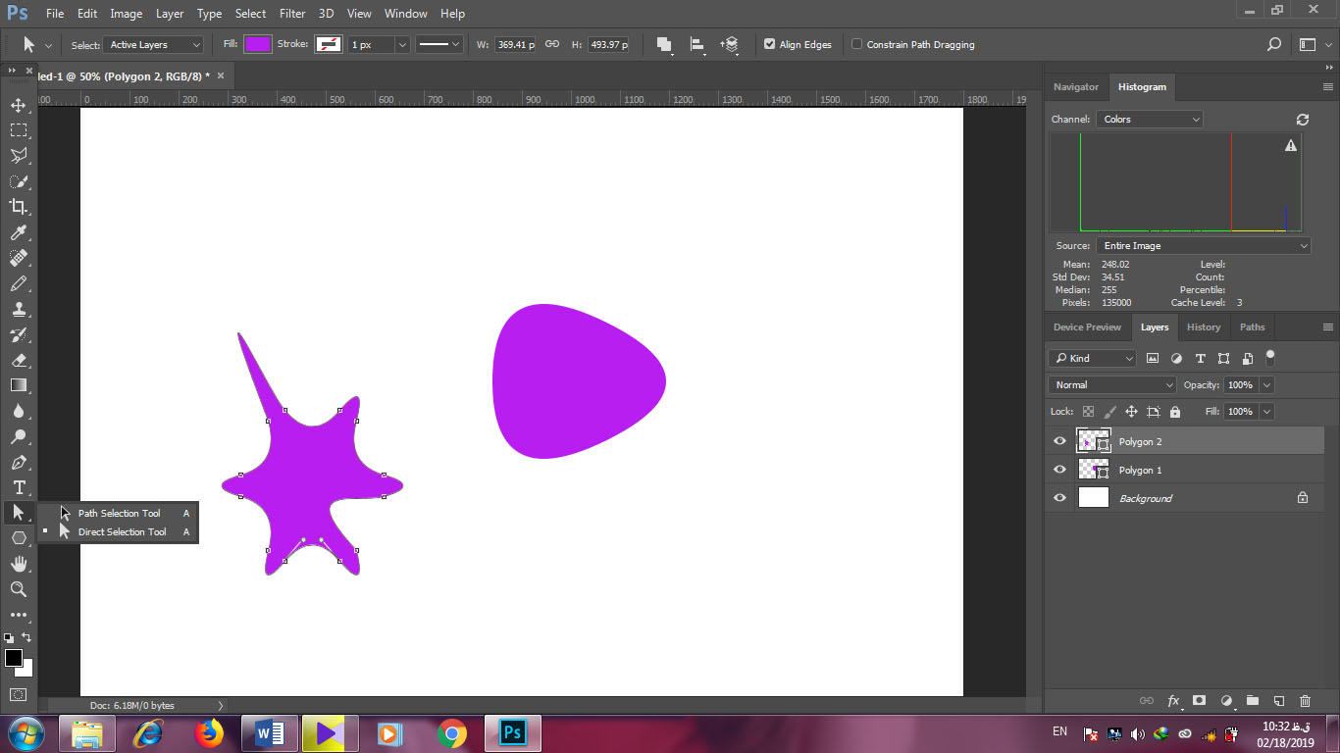This screenshot has width=1340, height=753.
Task: Open the Filter menu
Action: [291, 14]
